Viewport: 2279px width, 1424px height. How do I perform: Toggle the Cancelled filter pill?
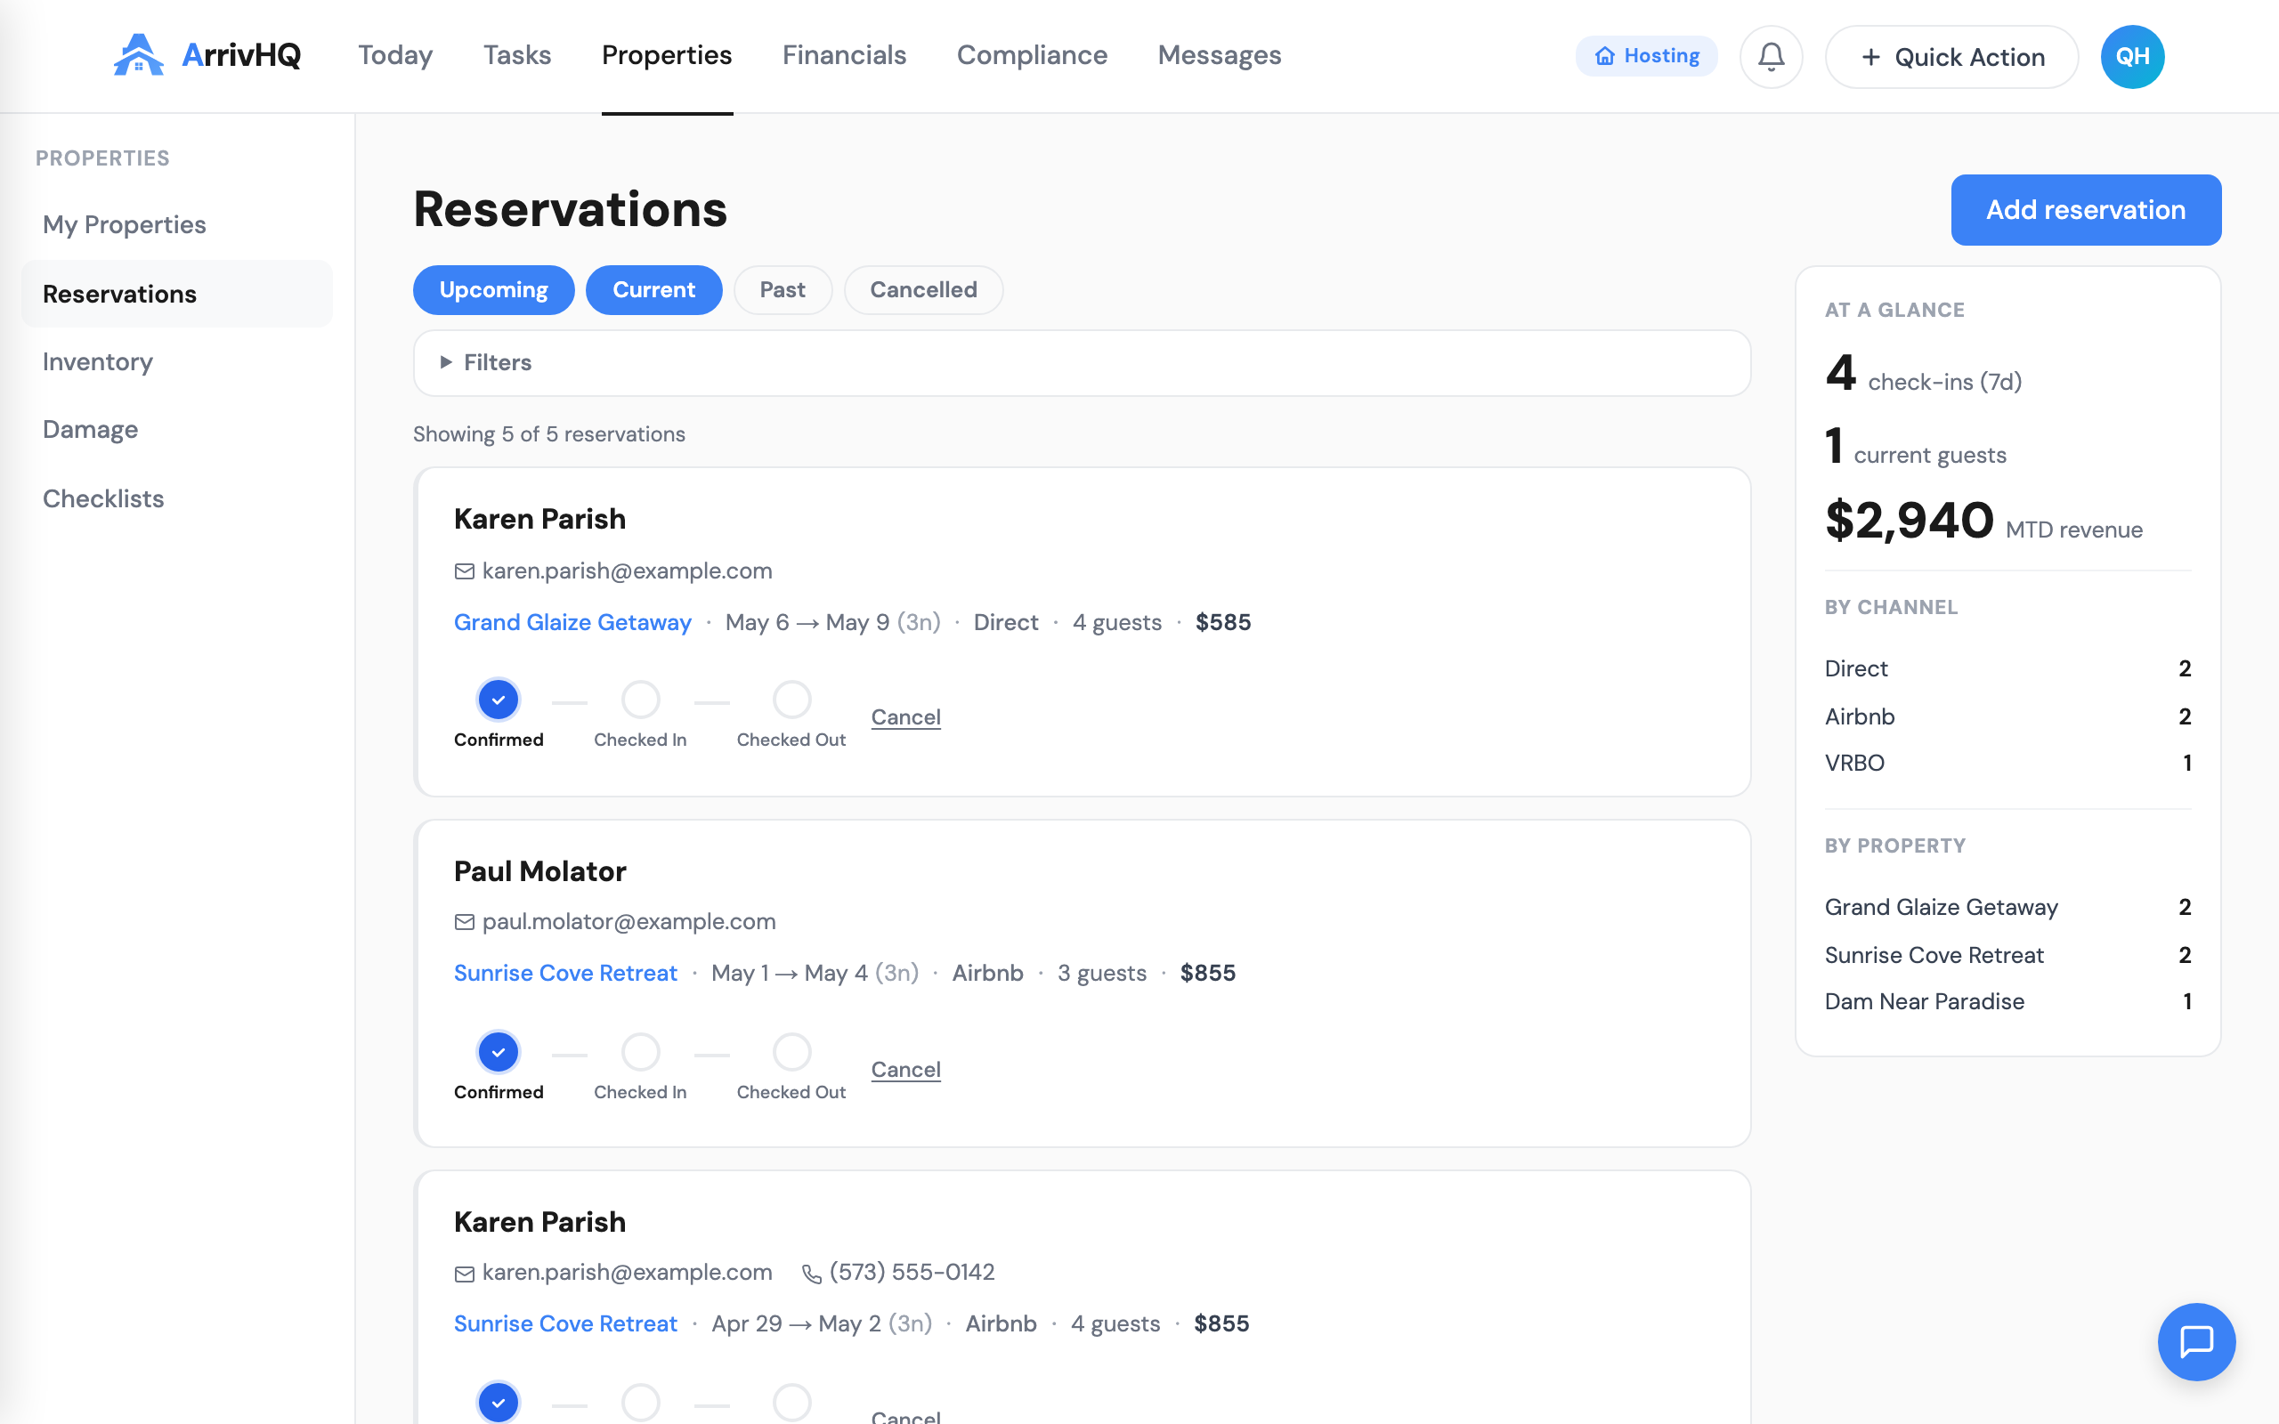[923, 290]
